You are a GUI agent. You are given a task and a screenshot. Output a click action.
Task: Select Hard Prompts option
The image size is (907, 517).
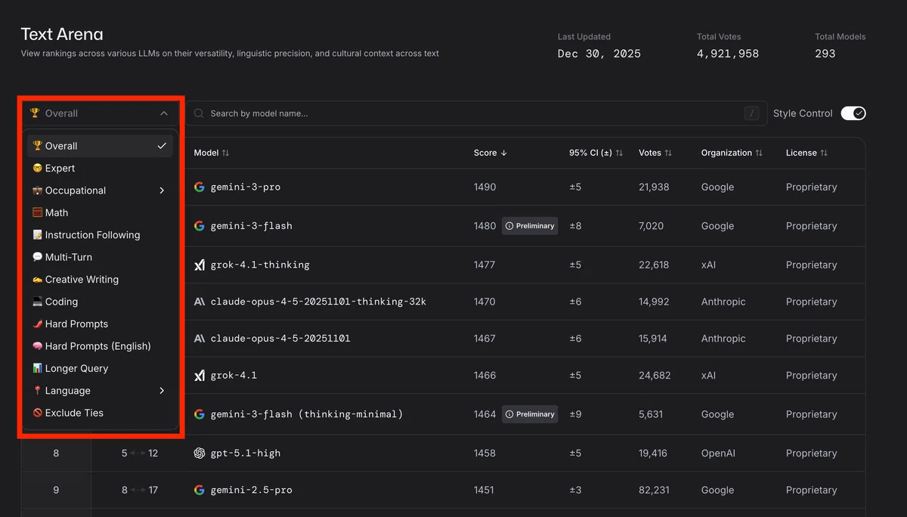pos(100,324)
